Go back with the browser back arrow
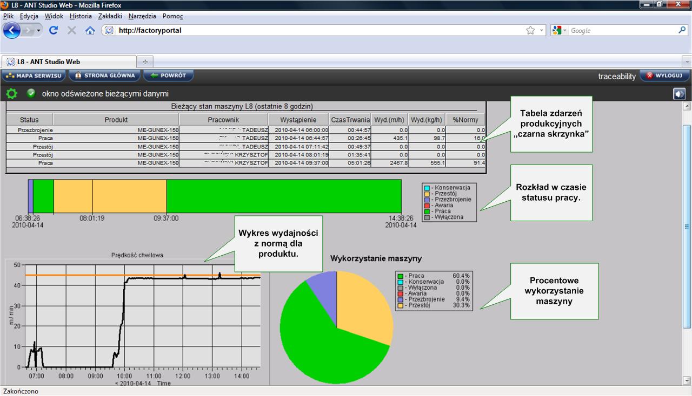 pos(11,30)
